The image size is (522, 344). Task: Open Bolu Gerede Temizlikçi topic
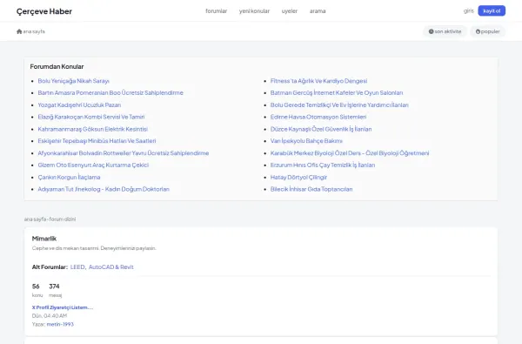click(339, 105)
